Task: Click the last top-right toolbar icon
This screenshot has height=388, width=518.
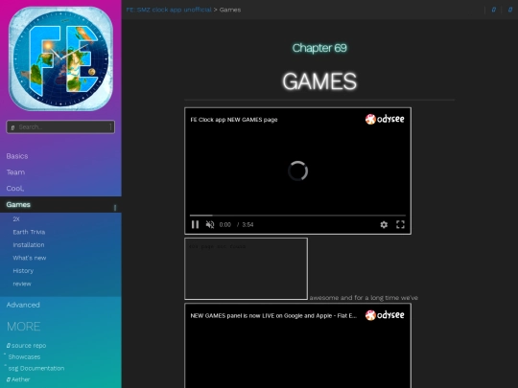Action: [x=510, y=10]
